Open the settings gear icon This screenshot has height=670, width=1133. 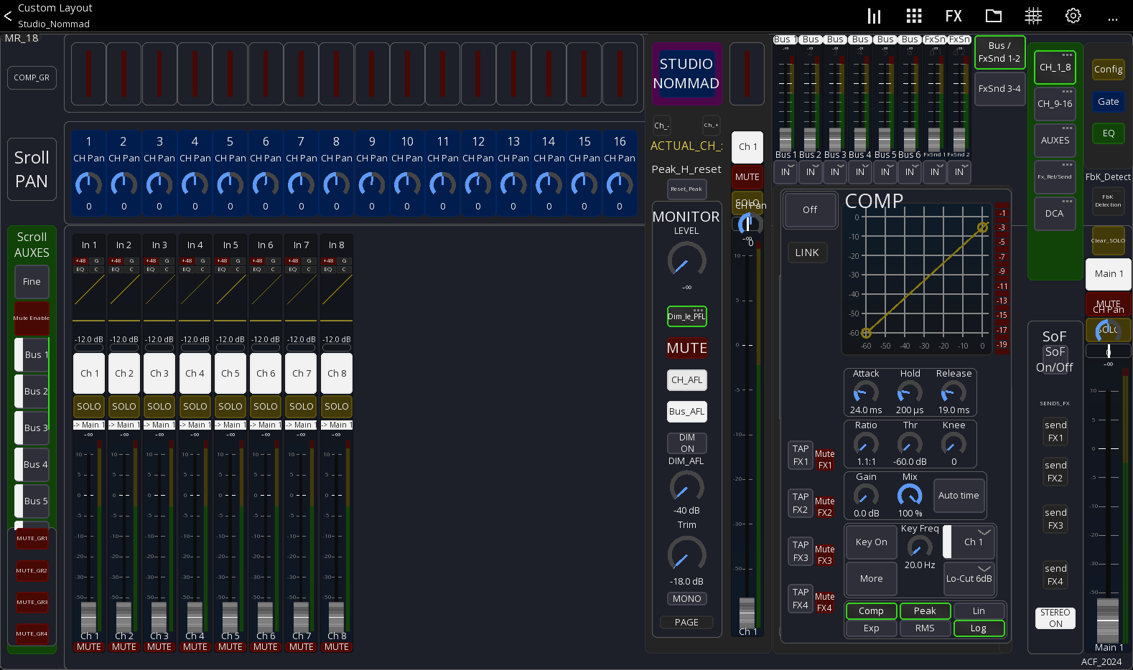tap(1073, 16)
